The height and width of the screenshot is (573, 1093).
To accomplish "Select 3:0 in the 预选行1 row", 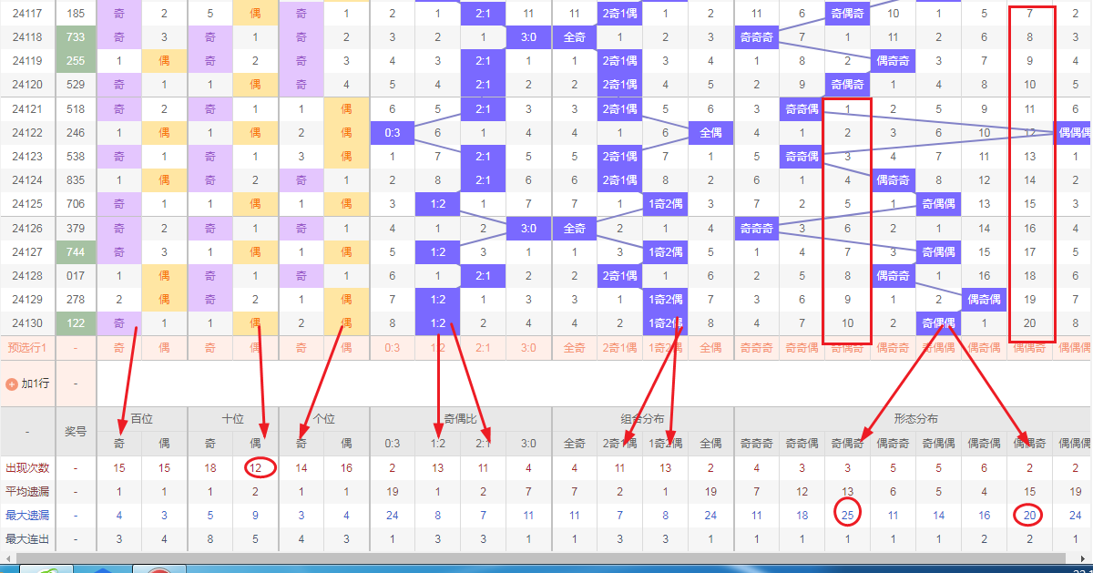I will point(528,347).
